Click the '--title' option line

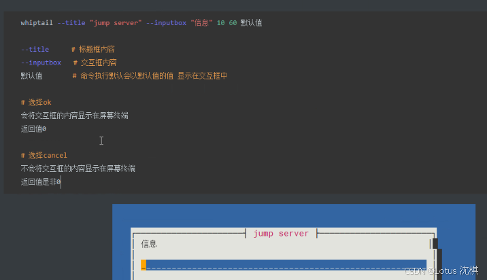tap(68, 49)
